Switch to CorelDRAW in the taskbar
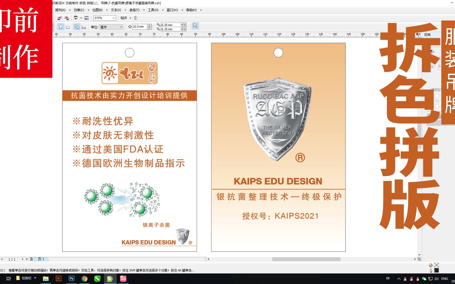 110,278
